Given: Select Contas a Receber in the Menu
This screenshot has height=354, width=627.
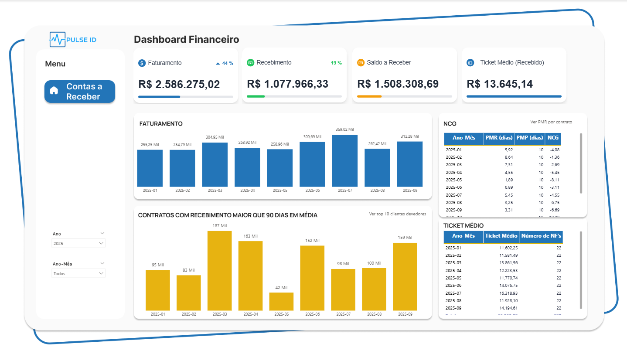Looking at the screenshot, I should pos(79,92).
